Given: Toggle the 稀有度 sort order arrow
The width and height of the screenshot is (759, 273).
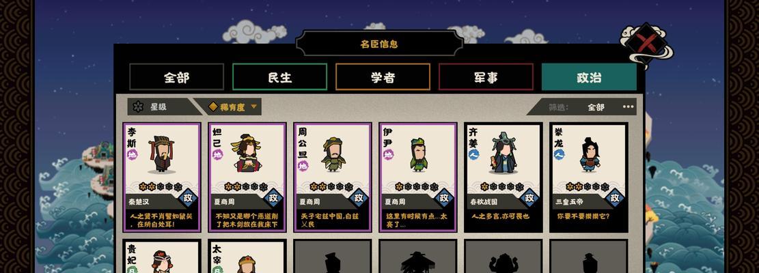Looking at the screenshot, I should [x=253, y=106].
